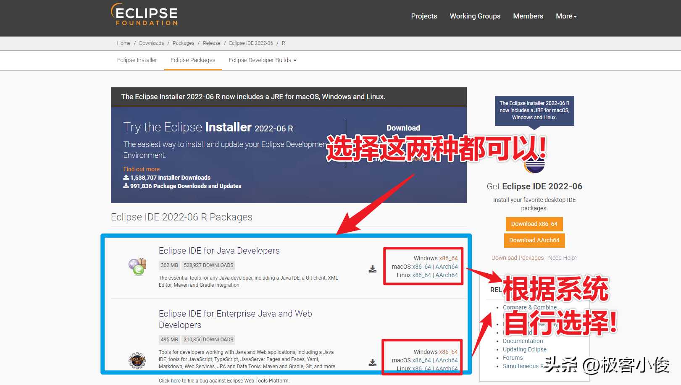
Task: Click download icon for Java Developers package
Action: (x=373, y=269)
